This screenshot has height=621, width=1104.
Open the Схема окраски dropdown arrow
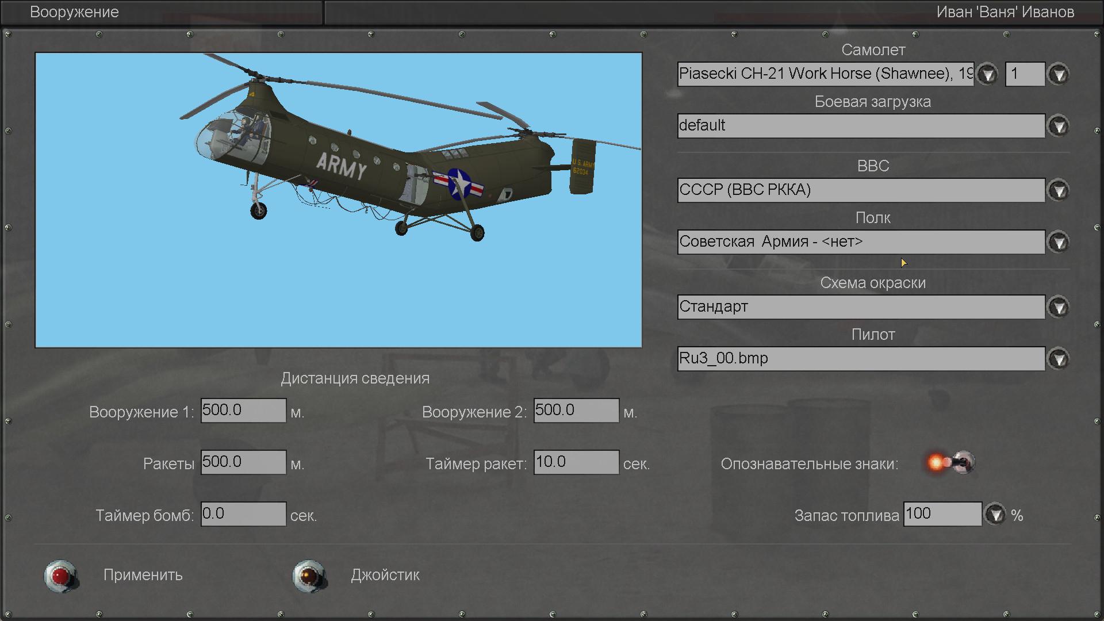click(1058, 307)
